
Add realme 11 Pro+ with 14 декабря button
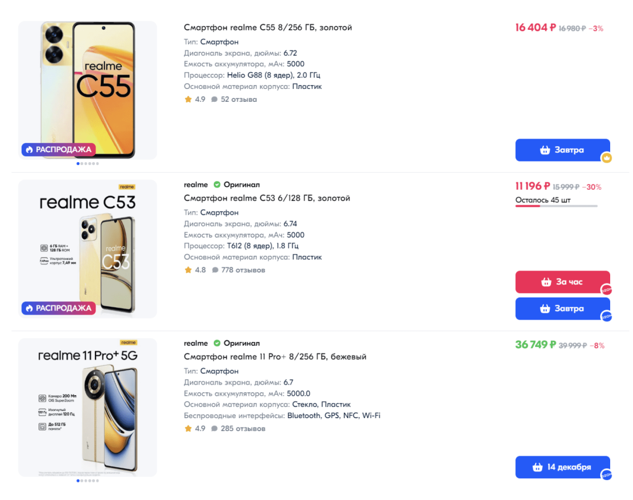562,467
